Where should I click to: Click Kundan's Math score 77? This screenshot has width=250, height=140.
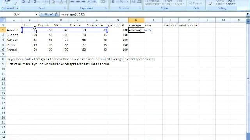(61, 40)
